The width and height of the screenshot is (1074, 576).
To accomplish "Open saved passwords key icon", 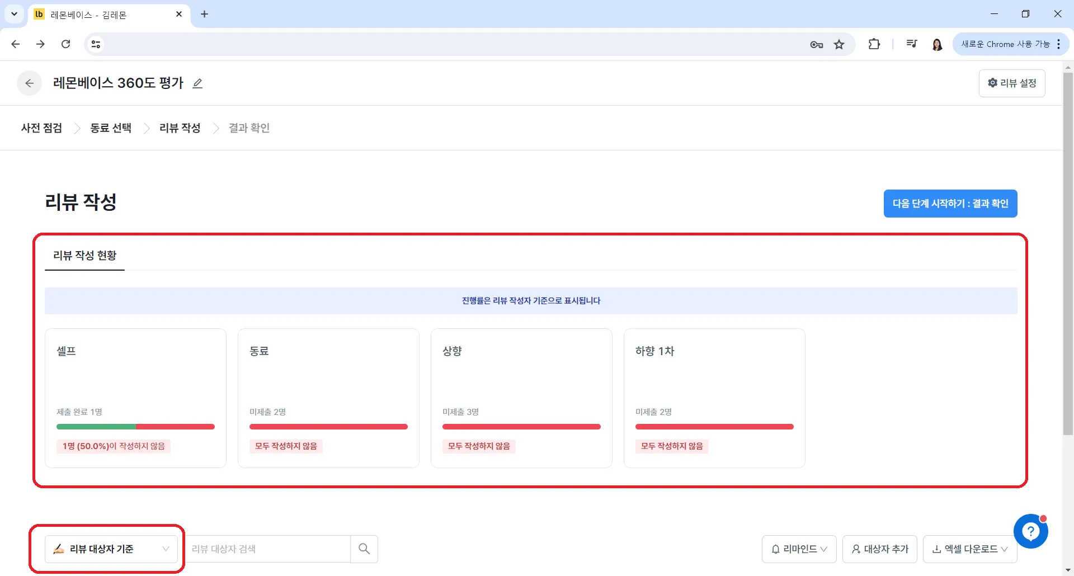I will click(x=816, y=45).
